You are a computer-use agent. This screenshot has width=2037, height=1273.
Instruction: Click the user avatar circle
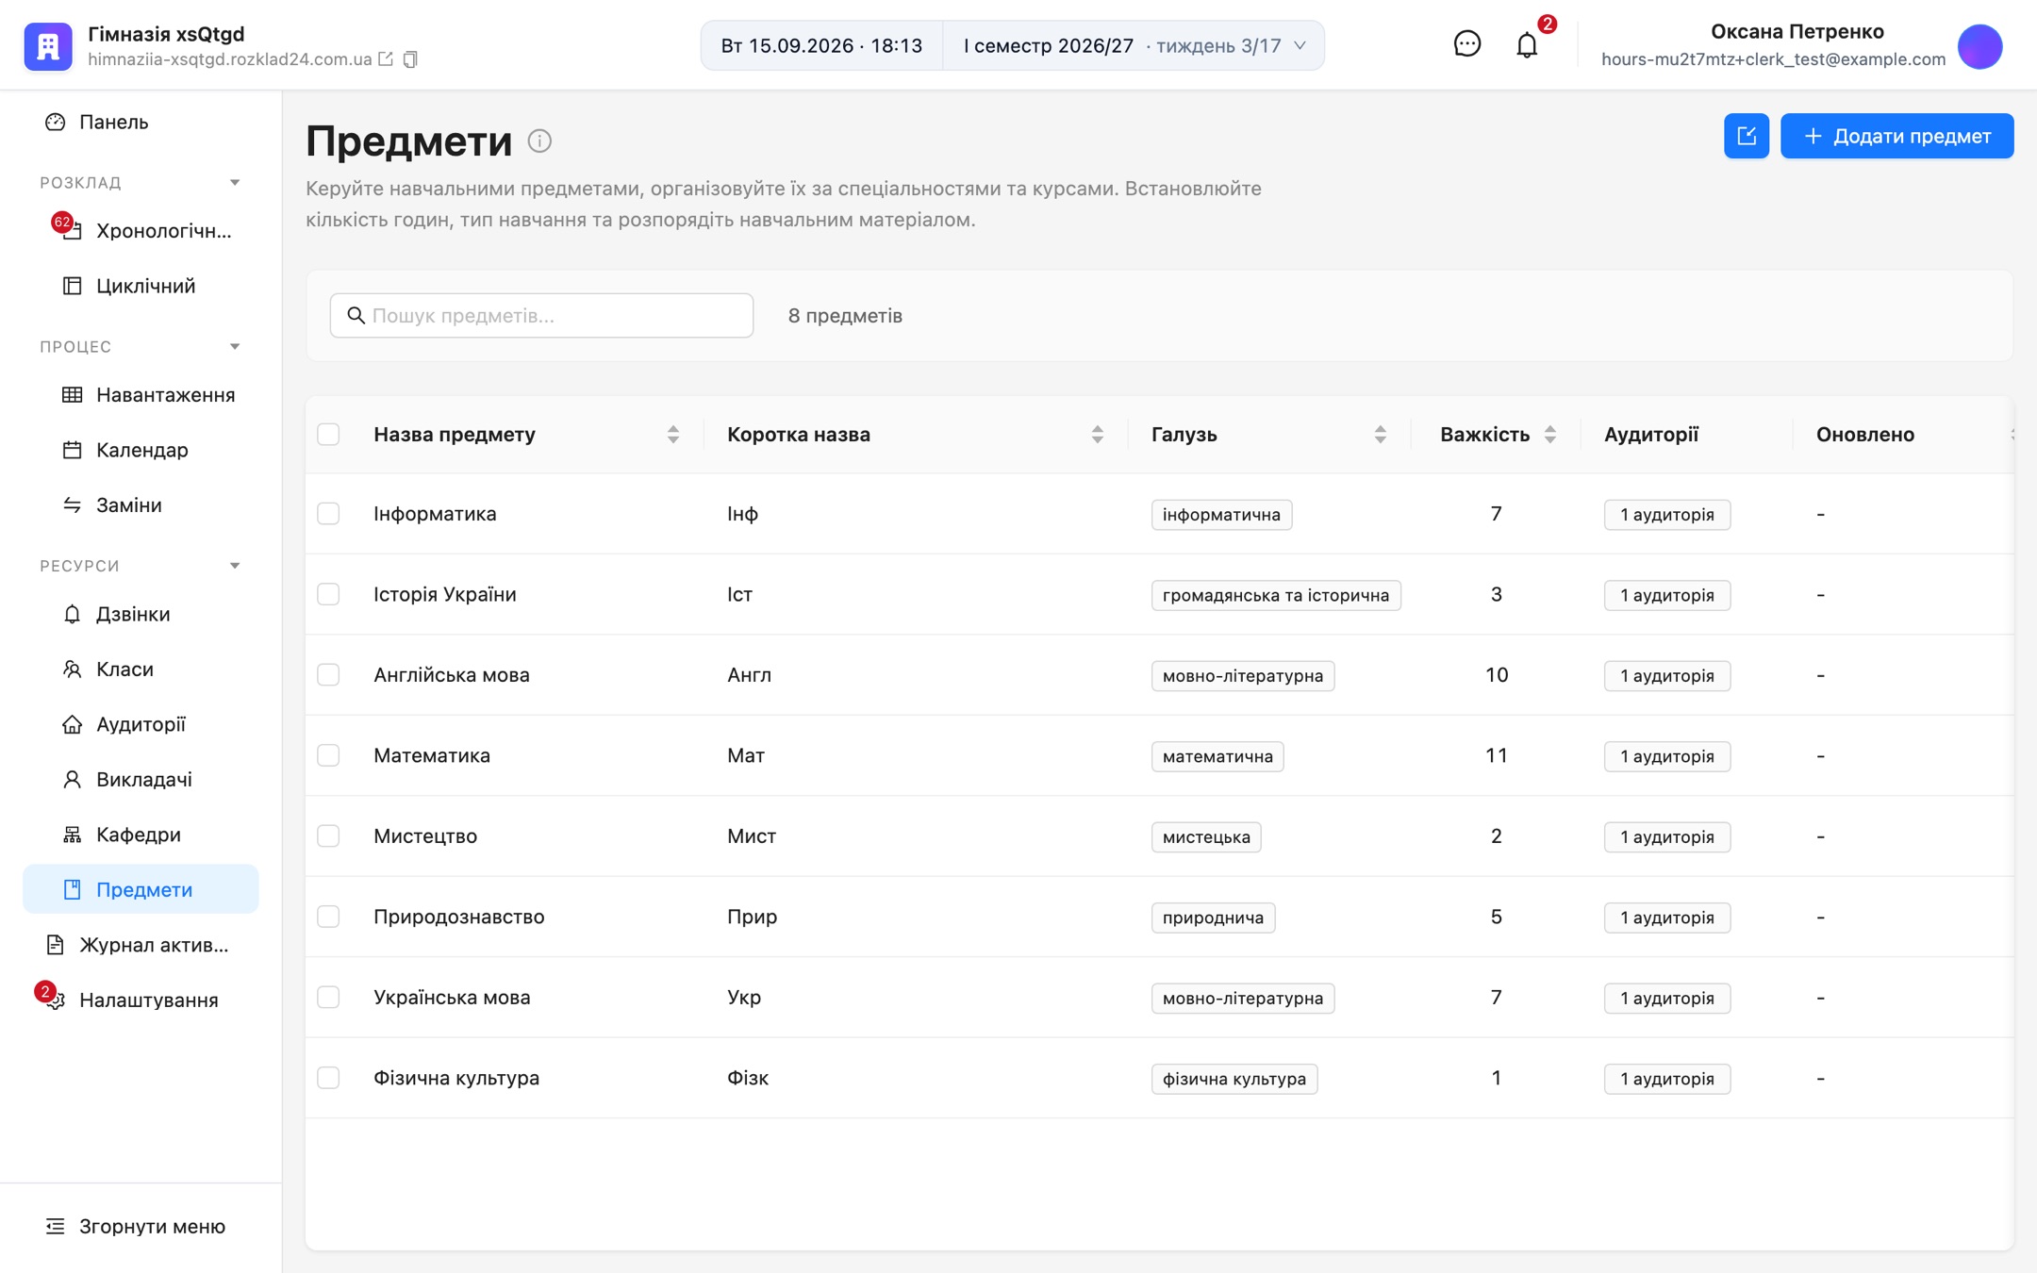(x=1979, y=45)
